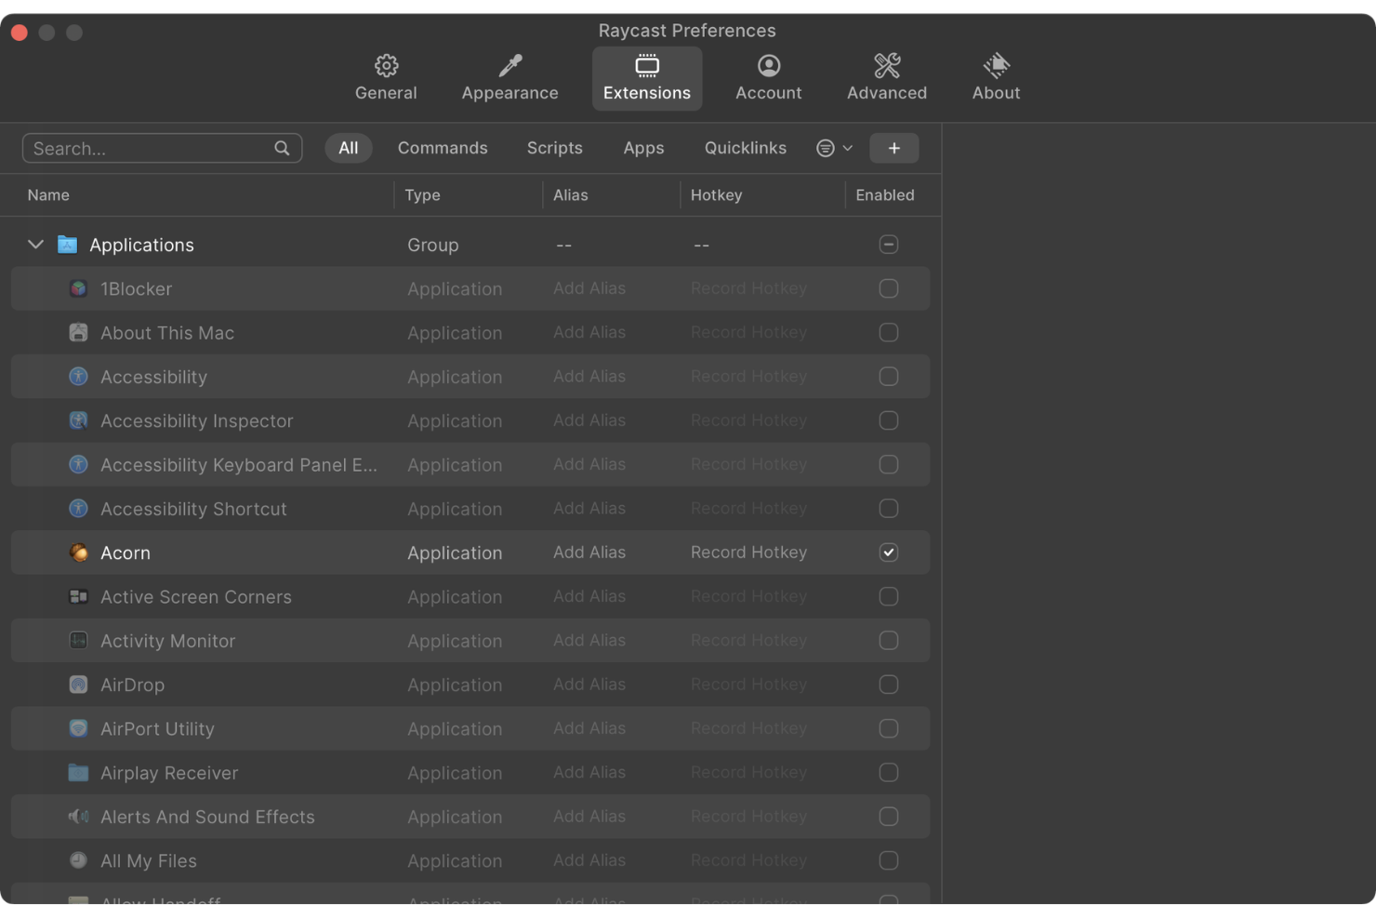
Task: Click the Account person icon
Action: (768, 65)
